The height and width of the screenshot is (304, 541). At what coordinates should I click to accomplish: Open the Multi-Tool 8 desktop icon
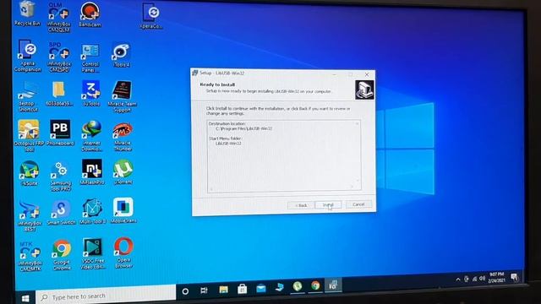[x=92, y=212]
